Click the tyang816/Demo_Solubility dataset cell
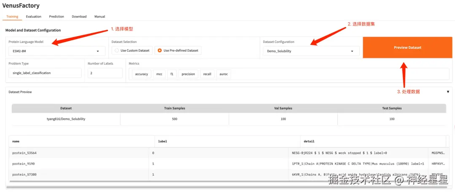This screenshot has width=455, height=192. click(x=66, y=119)
